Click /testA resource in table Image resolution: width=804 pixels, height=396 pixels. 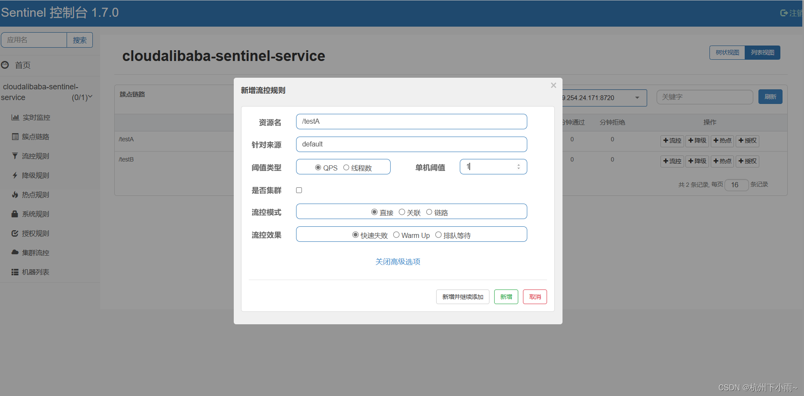[x=126, y=139]
